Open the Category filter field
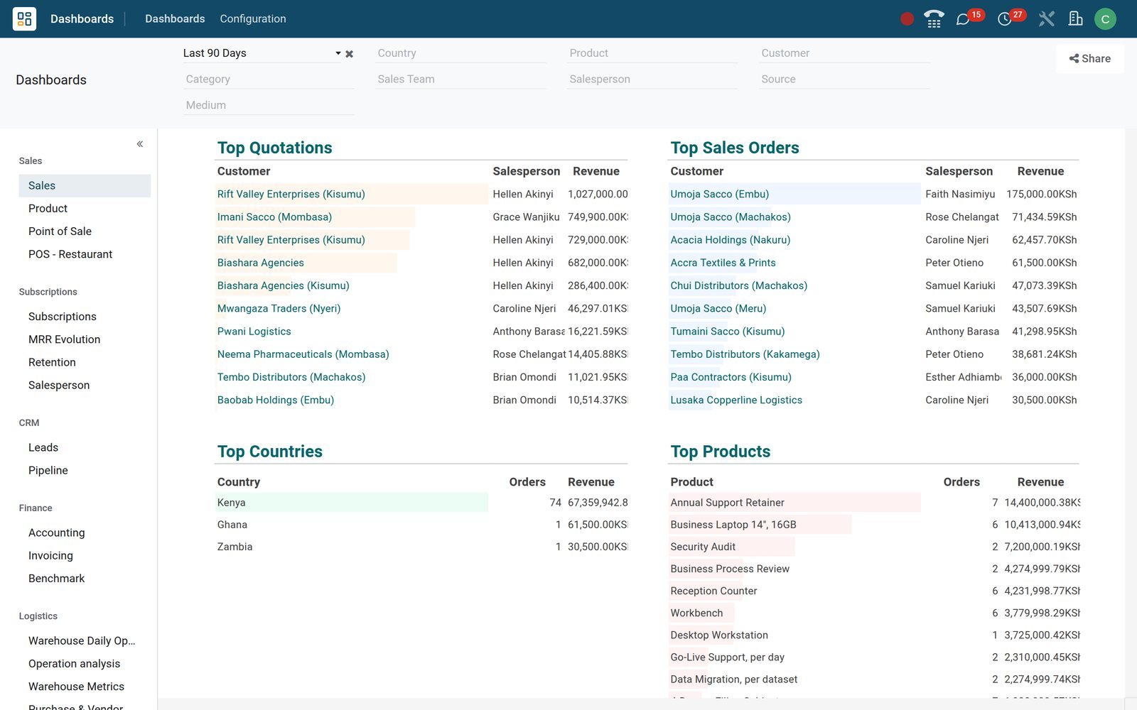The width and height of the screenshot is (1137, 710). click(269, 80)
